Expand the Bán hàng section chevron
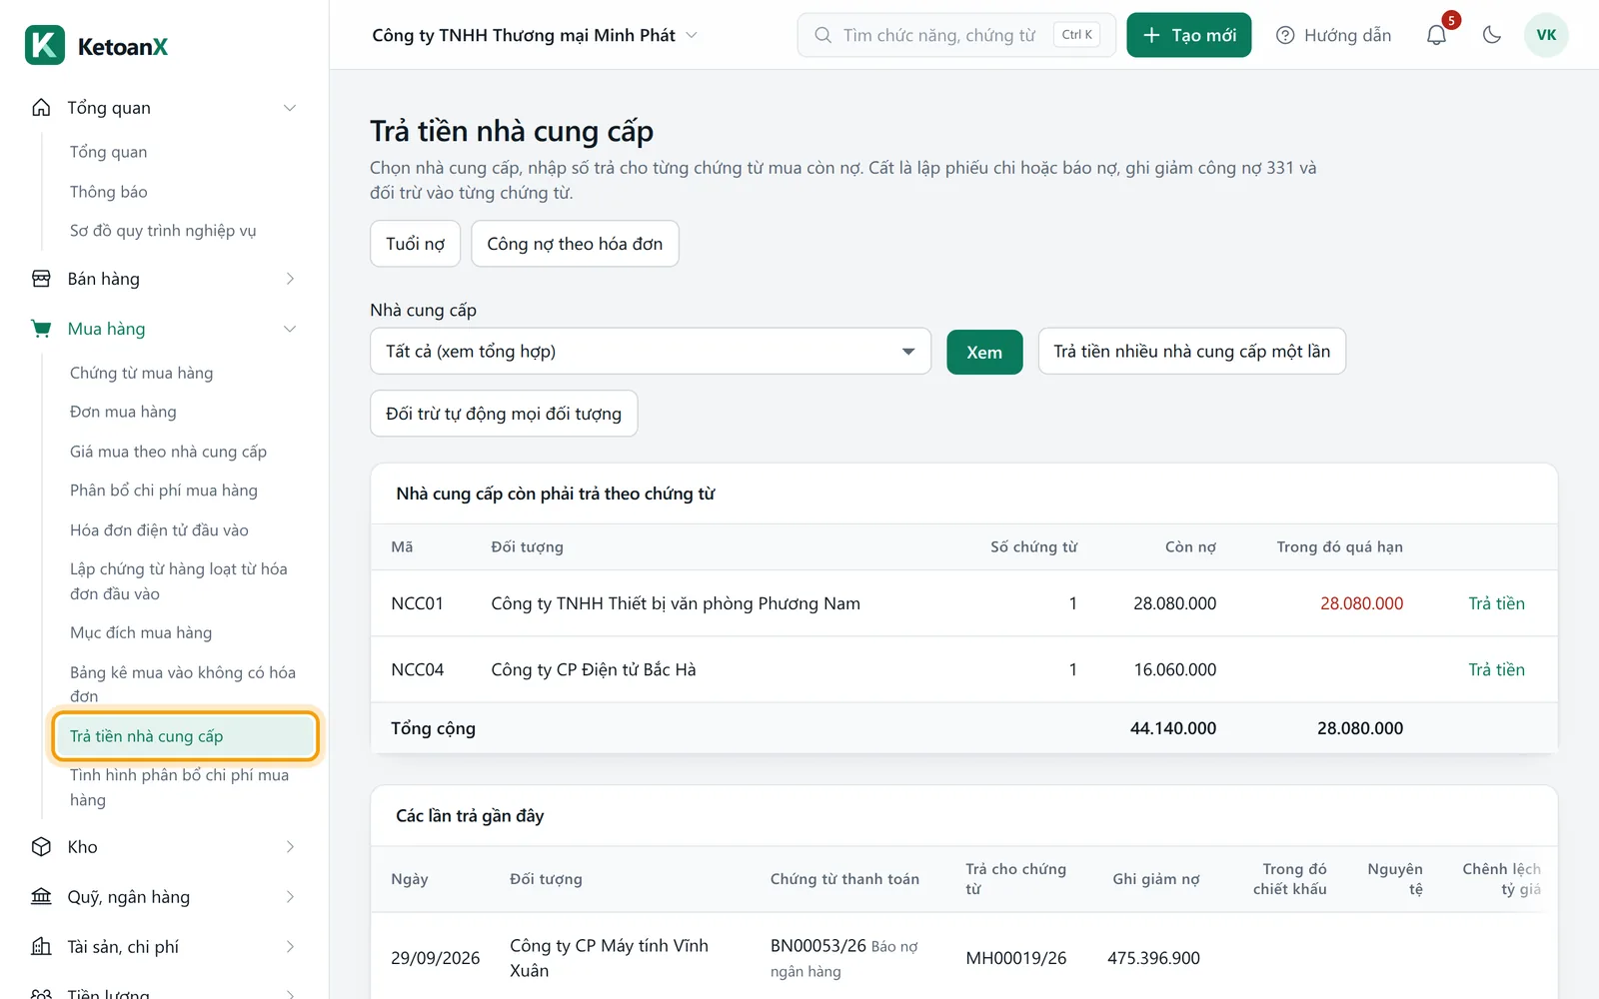This screenshot has height=999, width=1599. pyautogui.click(x=290, y=279)
